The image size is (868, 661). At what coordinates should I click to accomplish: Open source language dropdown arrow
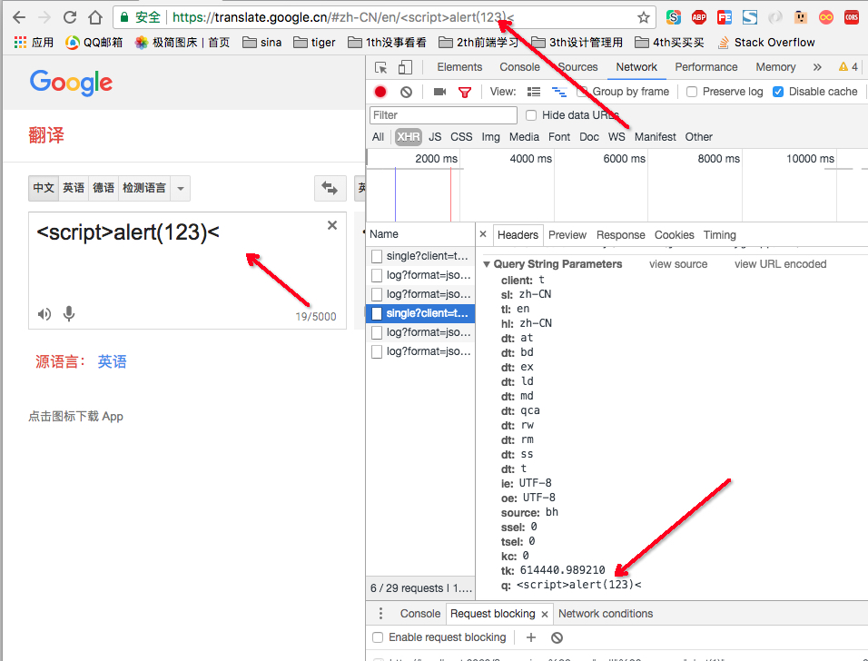(181, 189)
